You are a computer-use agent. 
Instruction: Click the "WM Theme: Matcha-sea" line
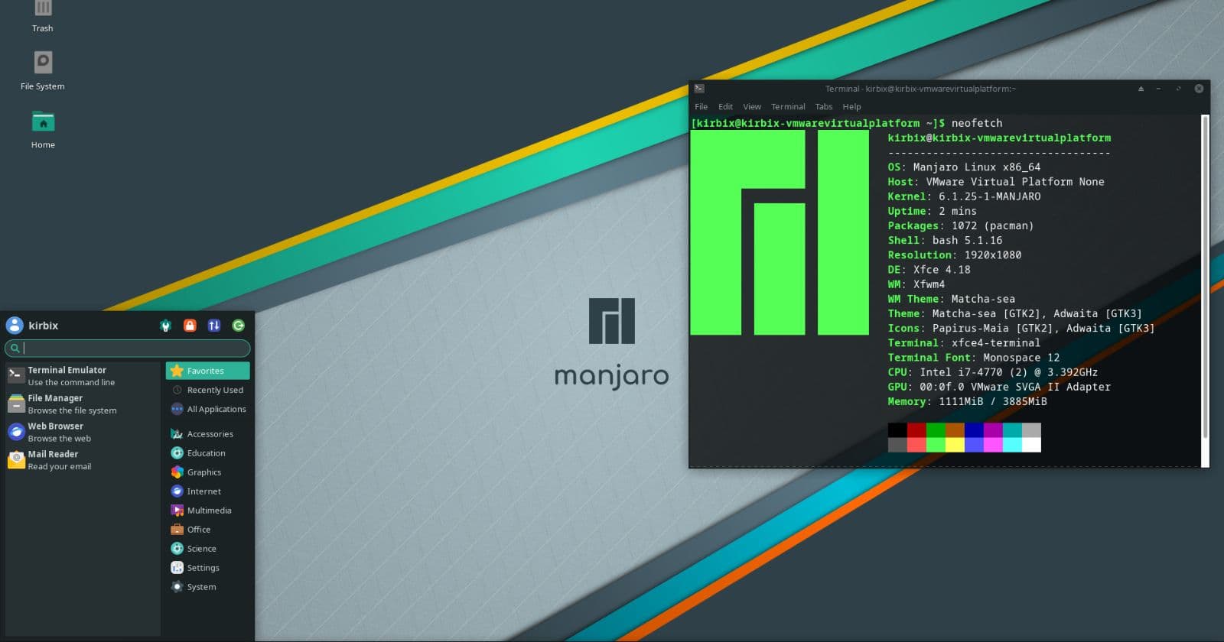coord(952,299)
